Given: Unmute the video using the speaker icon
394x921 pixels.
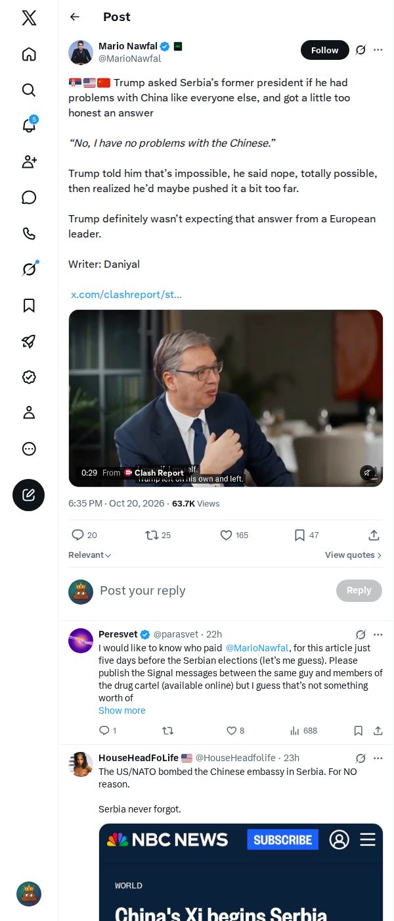Looking at the screenshot, I should click(x=368, y=472).
